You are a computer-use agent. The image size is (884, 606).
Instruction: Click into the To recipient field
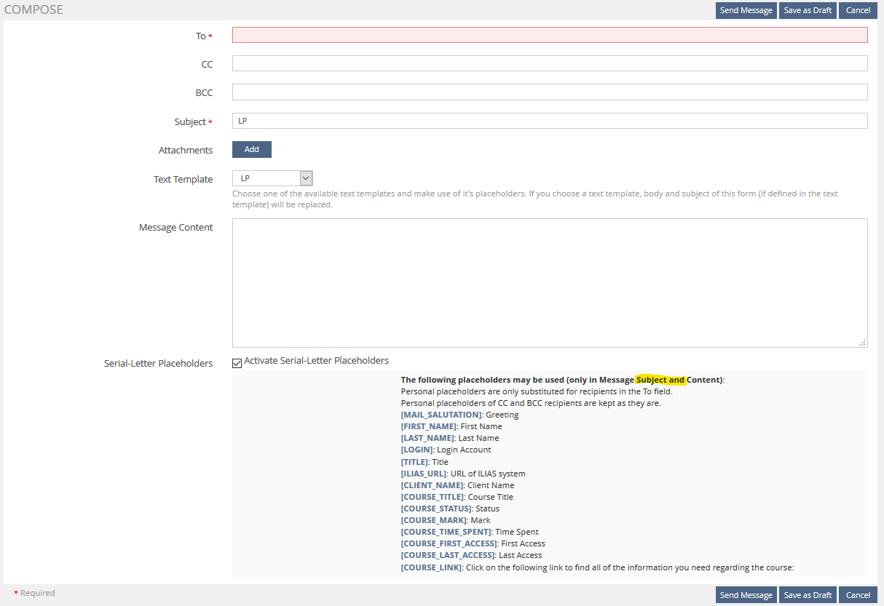click(549, 35)
